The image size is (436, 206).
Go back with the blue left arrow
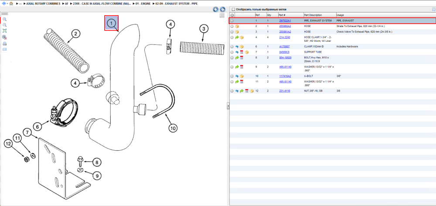(3, 3)
